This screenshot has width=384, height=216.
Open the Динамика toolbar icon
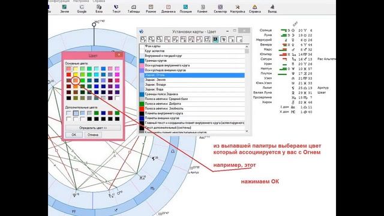pos(168,8)
